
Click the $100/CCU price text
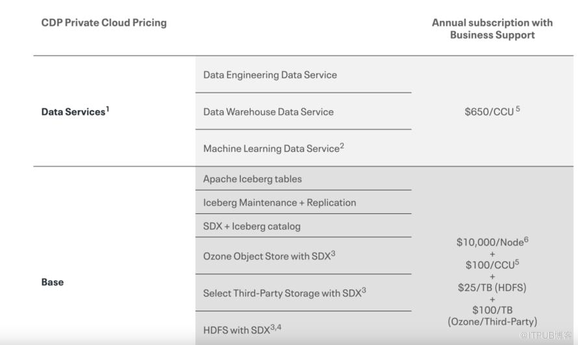tap(490, 265)
